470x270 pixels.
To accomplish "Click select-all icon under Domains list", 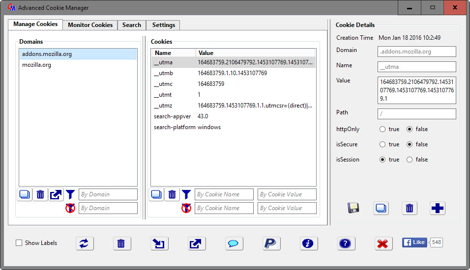I will coord(25,194).
